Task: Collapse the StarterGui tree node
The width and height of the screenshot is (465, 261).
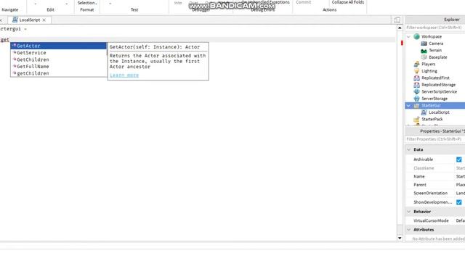Action: 408,106
